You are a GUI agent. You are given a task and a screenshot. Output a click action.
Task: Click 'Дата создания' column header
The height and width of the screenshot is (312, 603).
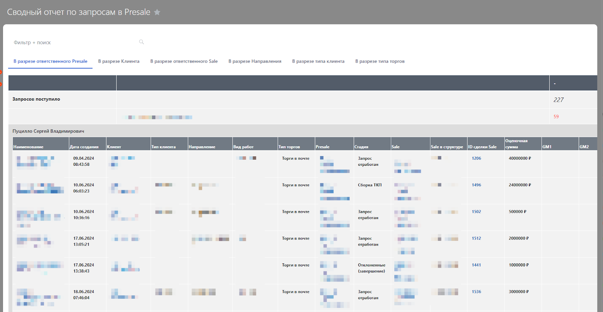[84, 147]
